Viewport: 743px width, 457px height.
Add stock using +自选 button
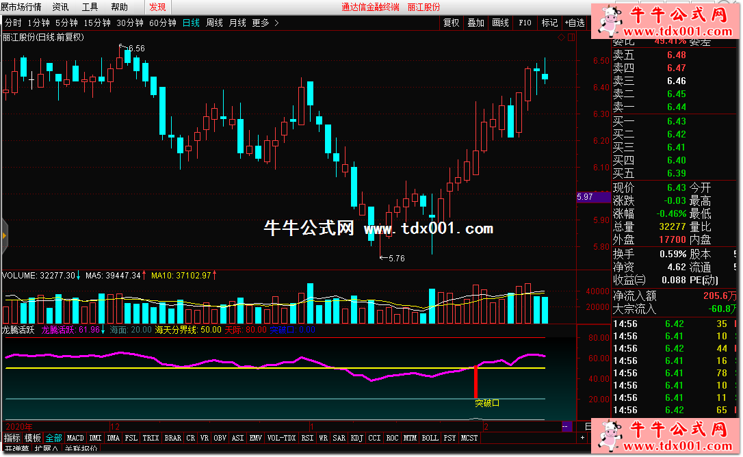(x=575, y=23)
